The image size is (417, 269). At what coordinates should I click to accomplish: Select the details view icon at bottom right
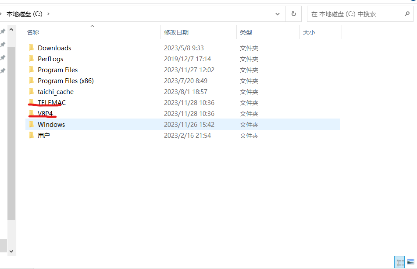399,262
